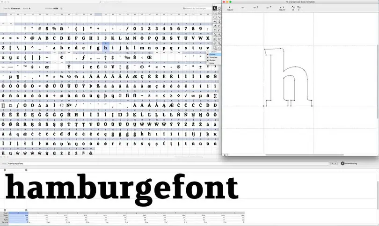This screenshot has width=379, height=226.
Task: Toggle Template layer visibility
Action: point(208,57)
